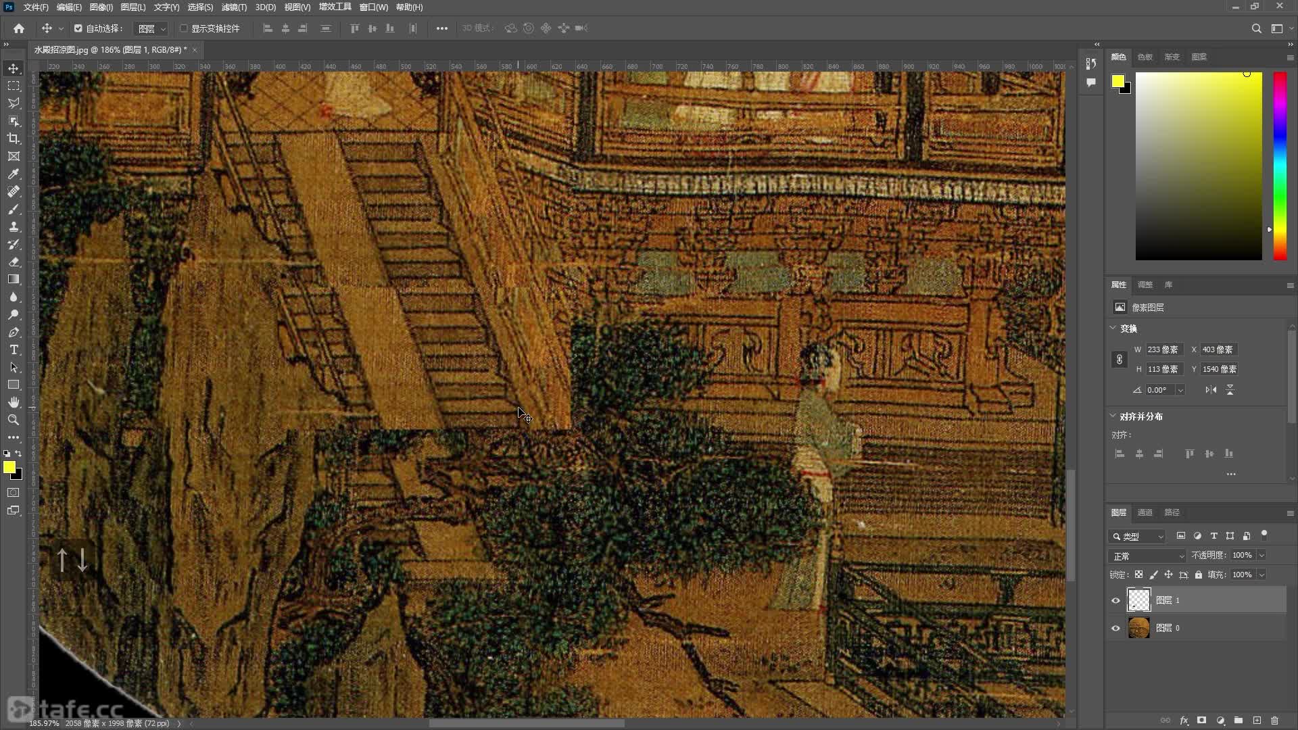Create a new layer
The width and height of the screenshot is (1298, 730).
[x=1257, y=721]
